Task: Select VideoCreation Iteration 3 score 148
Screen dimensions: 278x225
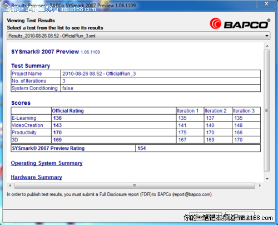Action: pos(239,125)
